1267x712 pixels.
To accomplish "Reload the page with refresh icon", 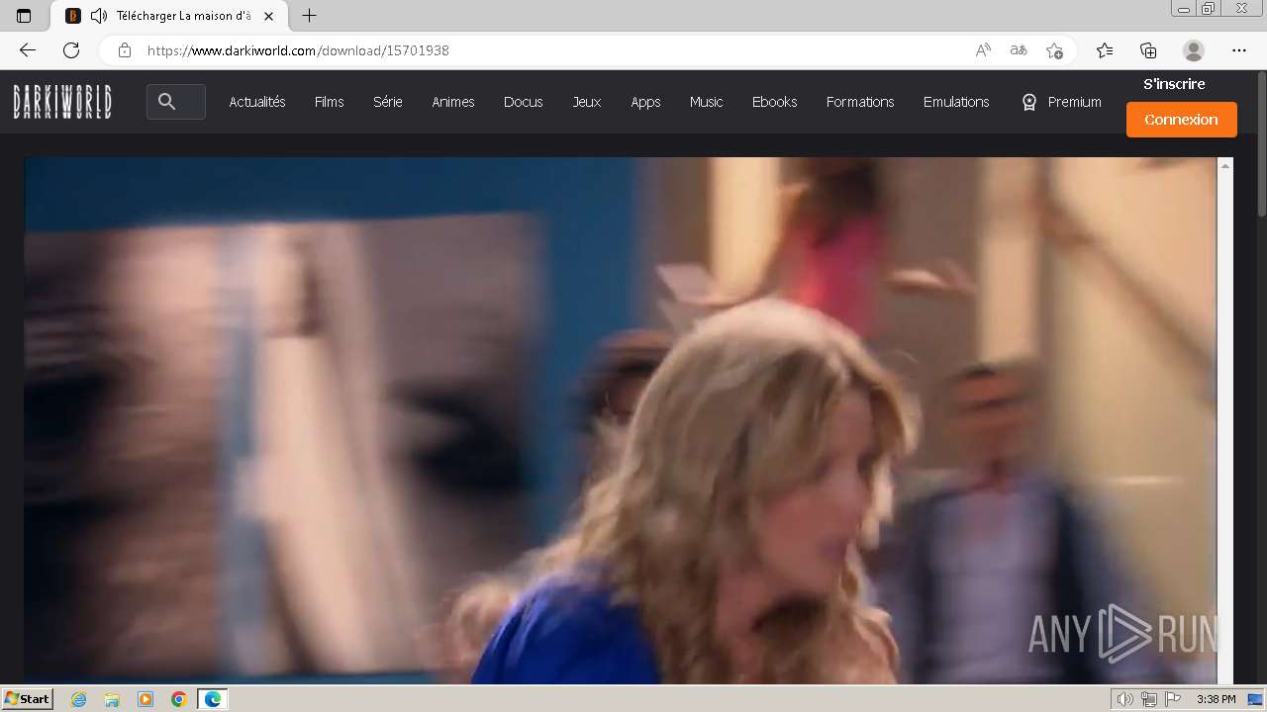I will pyautogui.click(x=71, y=50).
